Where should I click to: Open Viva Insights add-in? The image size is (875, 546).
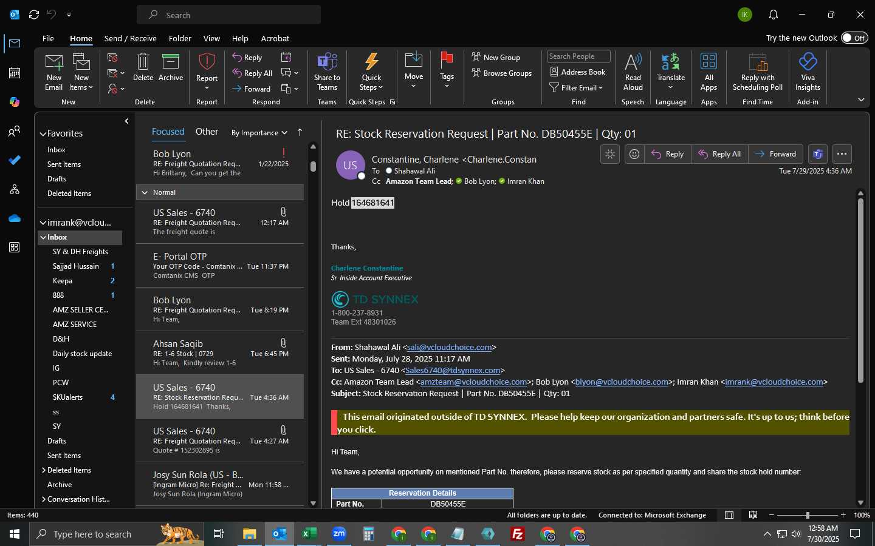click(x=808, y=72)
